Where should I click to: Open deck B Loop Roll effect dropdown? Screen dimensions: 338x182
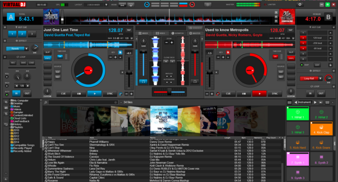pos(320,78)
